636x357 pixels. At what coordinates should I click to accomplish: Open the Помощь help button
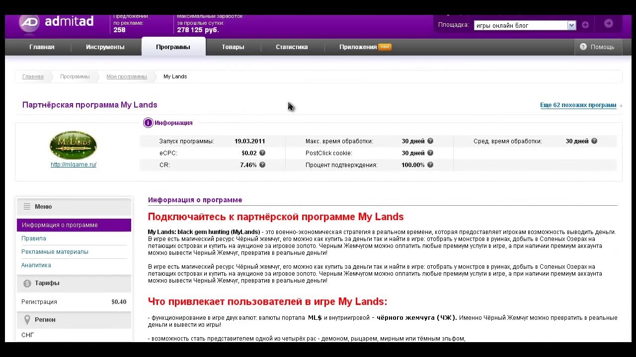pyautogui.click(x=598, y=47)
